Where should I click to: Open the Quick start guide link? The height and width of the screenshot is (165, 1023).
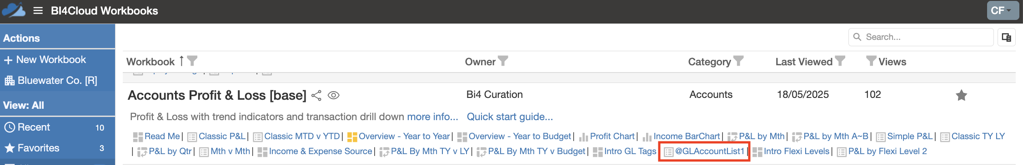(510, 117)
